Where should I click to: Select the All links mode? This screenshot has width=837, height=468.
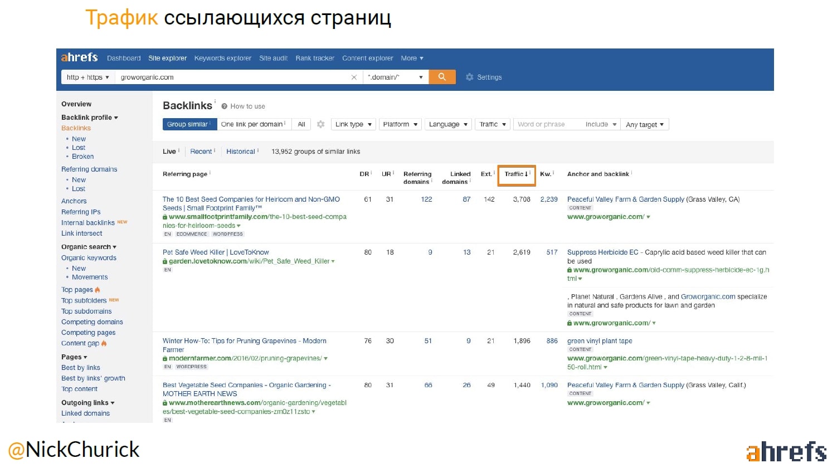pos(301,124)
